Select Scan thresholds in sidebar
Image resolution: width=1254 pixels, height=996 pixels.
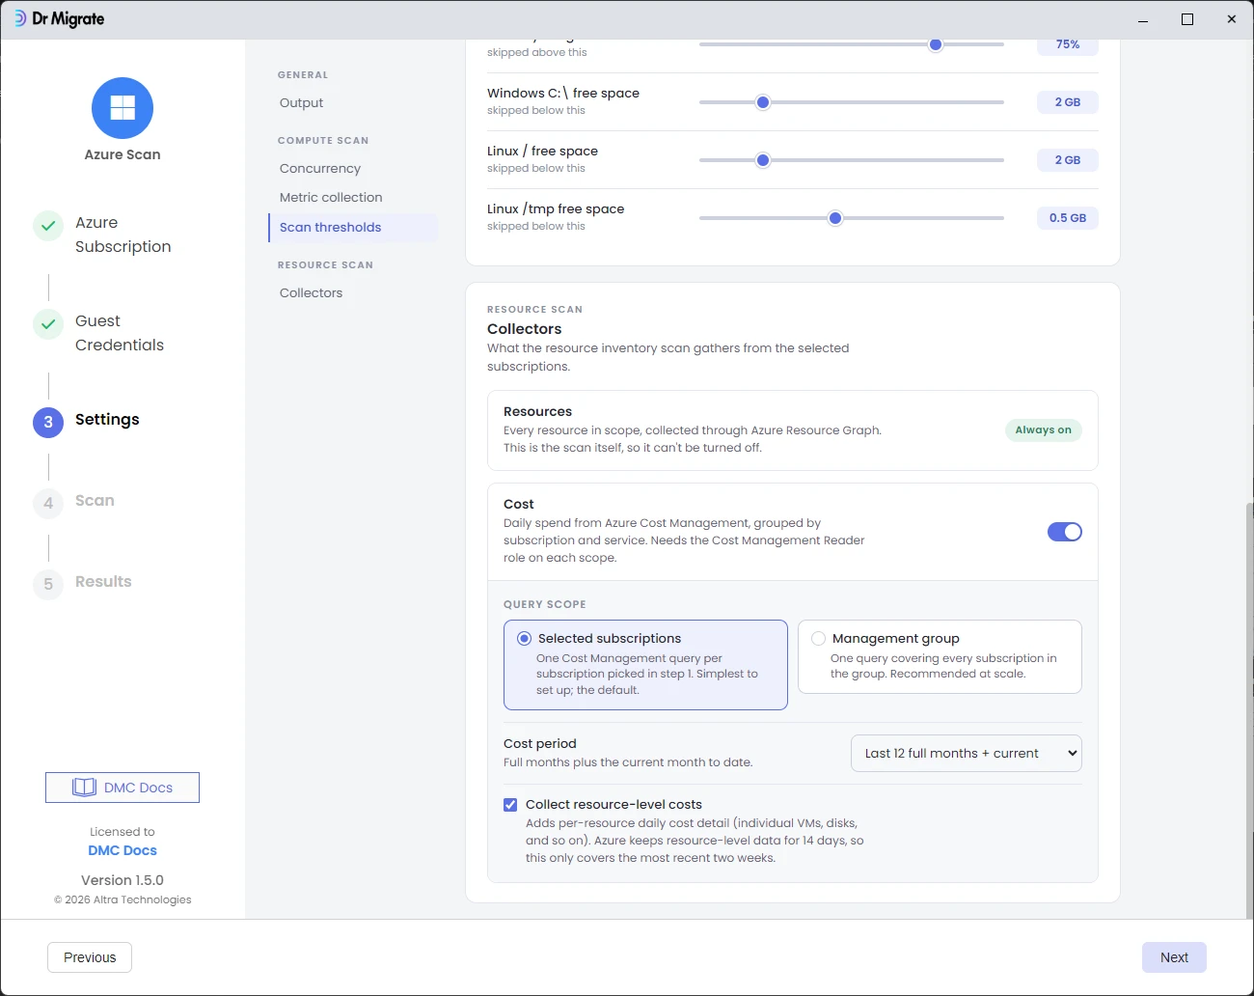[x=352, y=228]
